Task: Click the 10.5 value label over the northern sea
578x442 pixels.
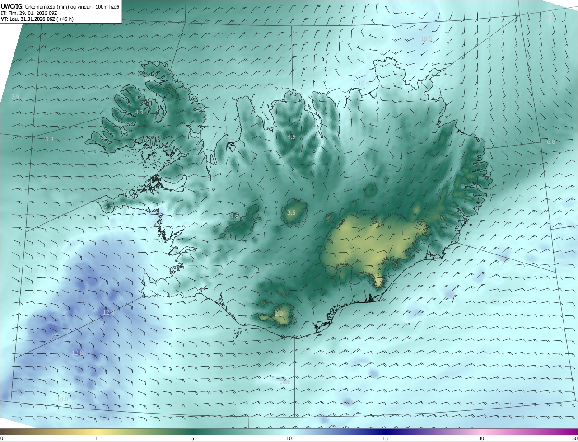Action: coord(426,39)
